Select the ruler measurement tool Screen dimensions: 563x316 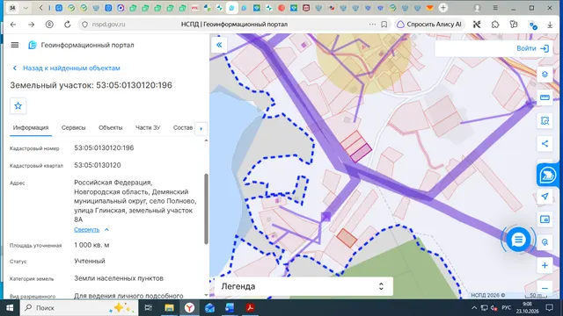coord(545,97)
